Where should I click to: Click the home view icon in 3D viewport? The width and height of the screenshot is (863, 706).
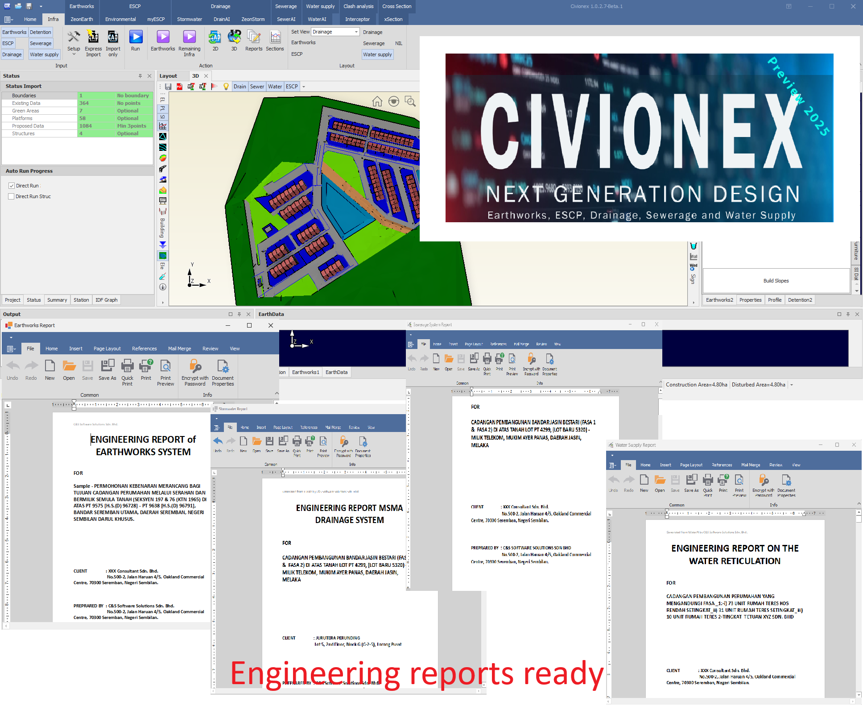click(377, 102)
